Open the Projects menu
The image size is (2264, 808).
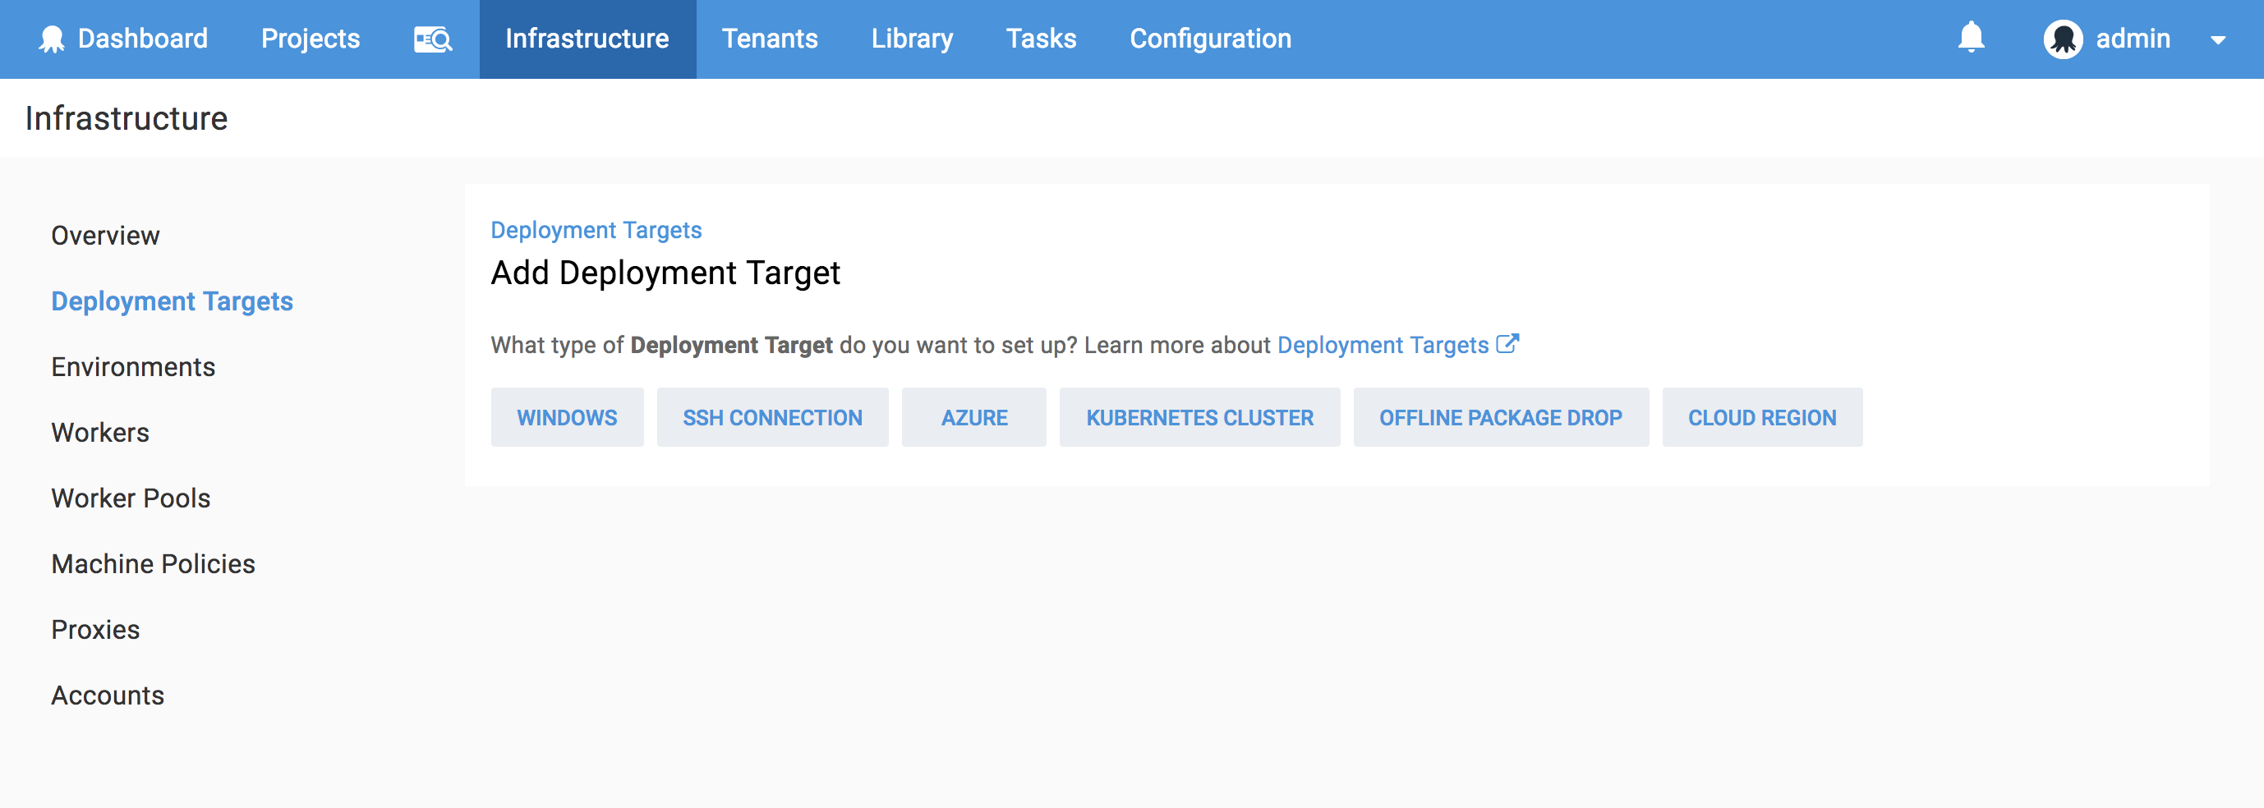pyautogui.click(x=311, y=39)
